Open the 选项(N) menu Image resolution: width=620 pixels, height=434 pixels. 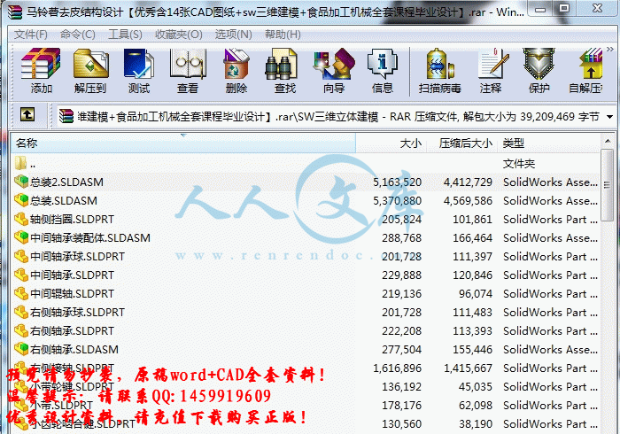pos(232,35)
